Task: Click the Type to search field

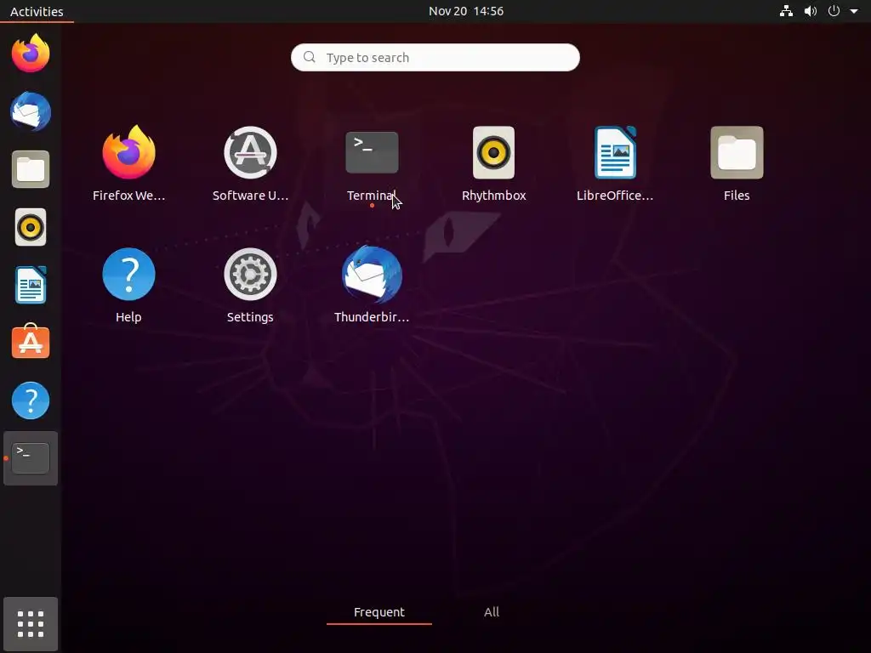Action: coord(435,57)
